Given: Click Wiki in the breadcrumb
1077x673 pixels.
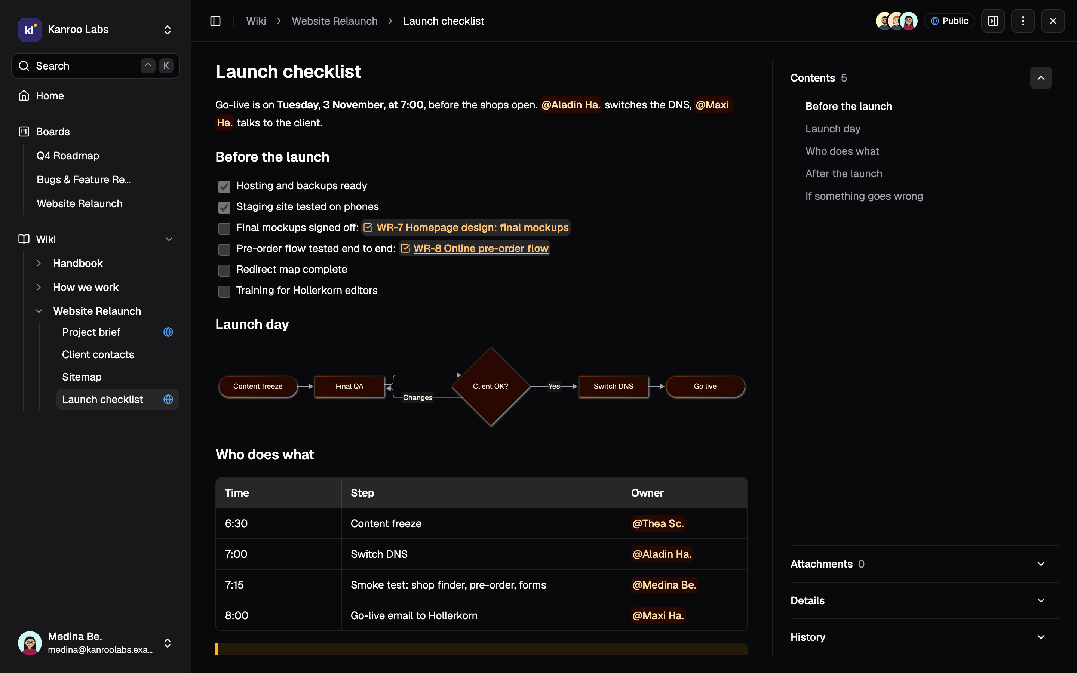Looking at the screenshot, I should point(256,21).
